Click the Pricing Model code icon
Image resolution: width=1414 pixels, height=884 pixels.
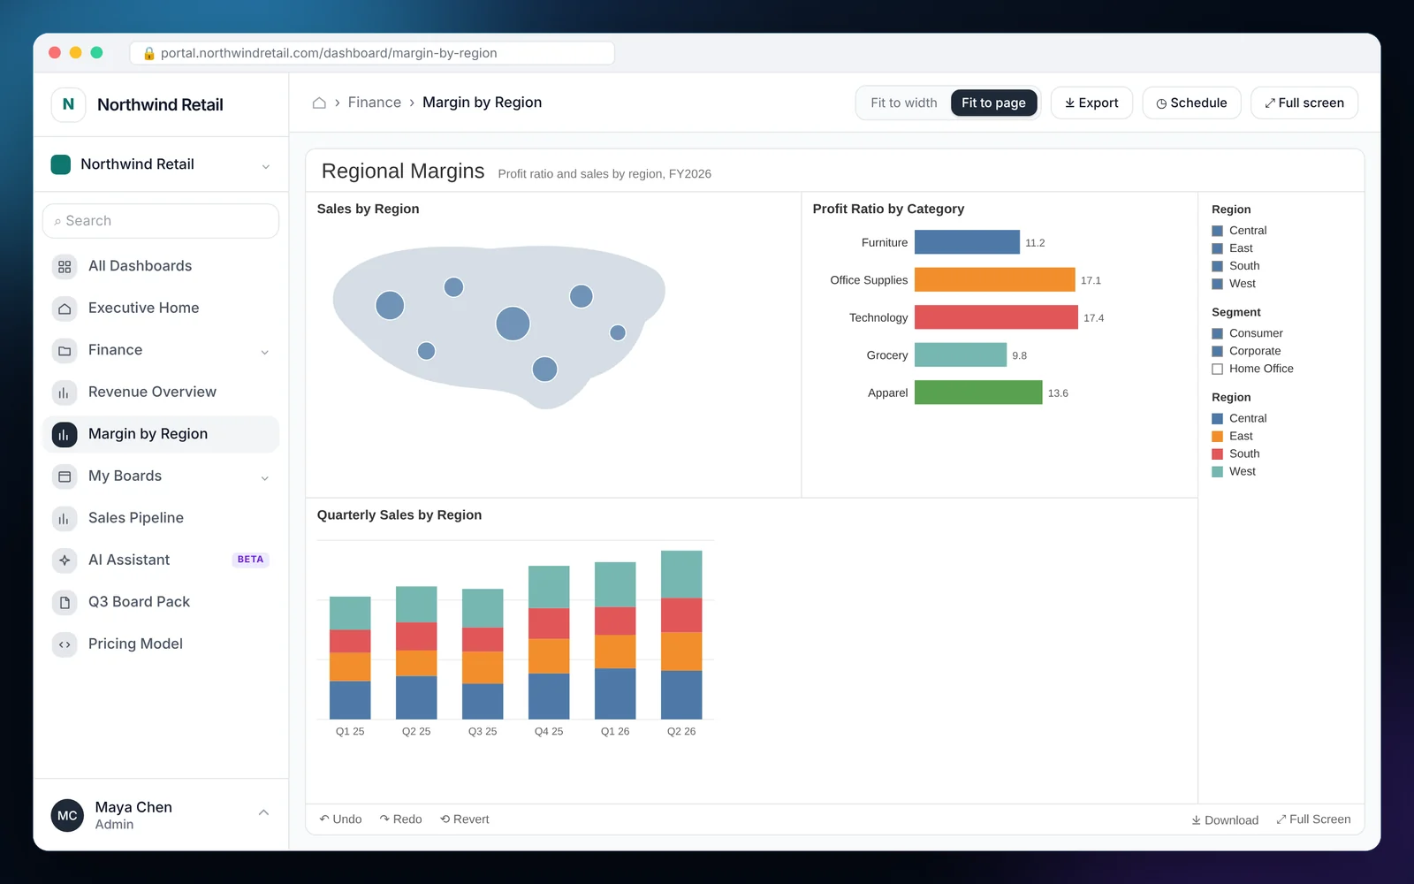click(65, 644)
